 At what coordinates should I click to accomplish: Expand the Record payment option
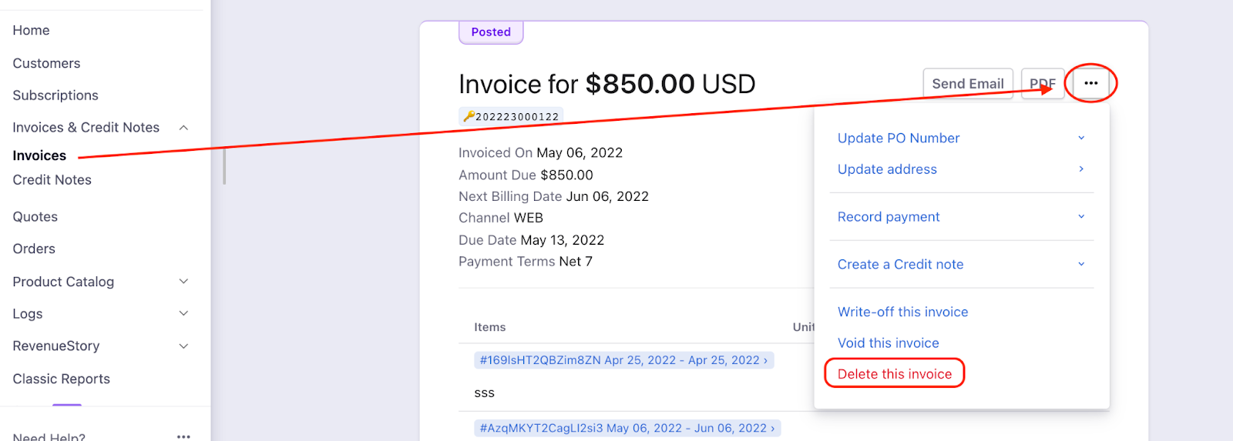pyautogui.click(x=1081, y=217)
